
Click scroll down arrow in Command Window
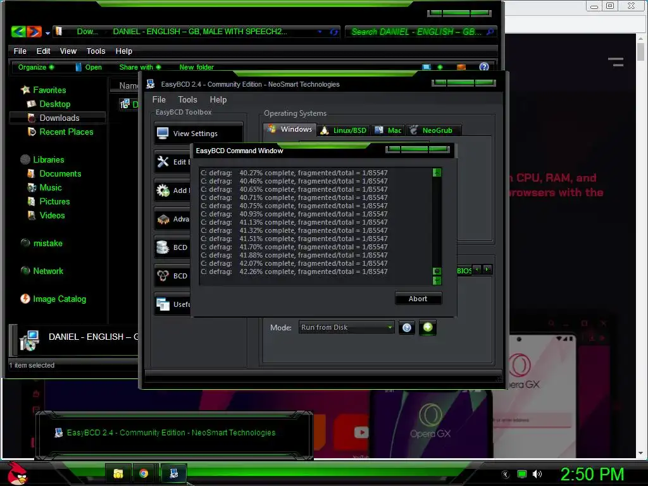coord(437,280)
